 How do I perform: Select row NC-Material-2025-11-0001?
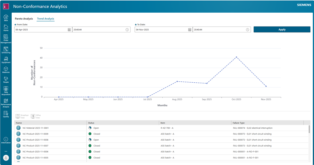(36, 128)
